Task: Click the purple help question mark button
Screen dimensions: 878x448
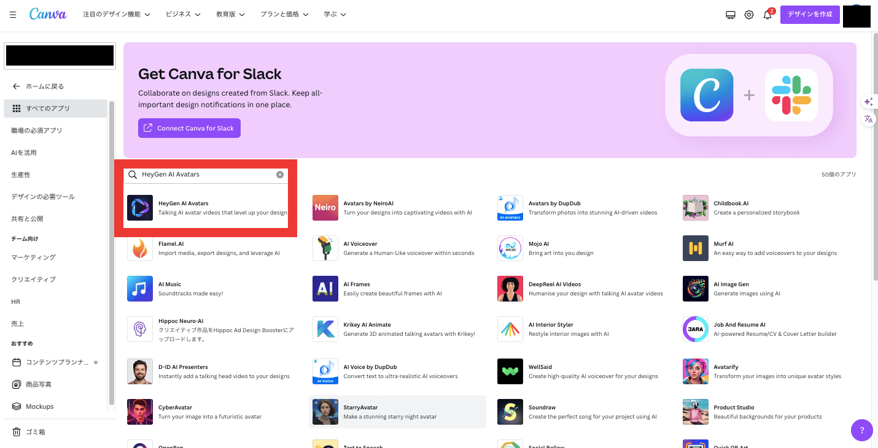Action: 861,430
